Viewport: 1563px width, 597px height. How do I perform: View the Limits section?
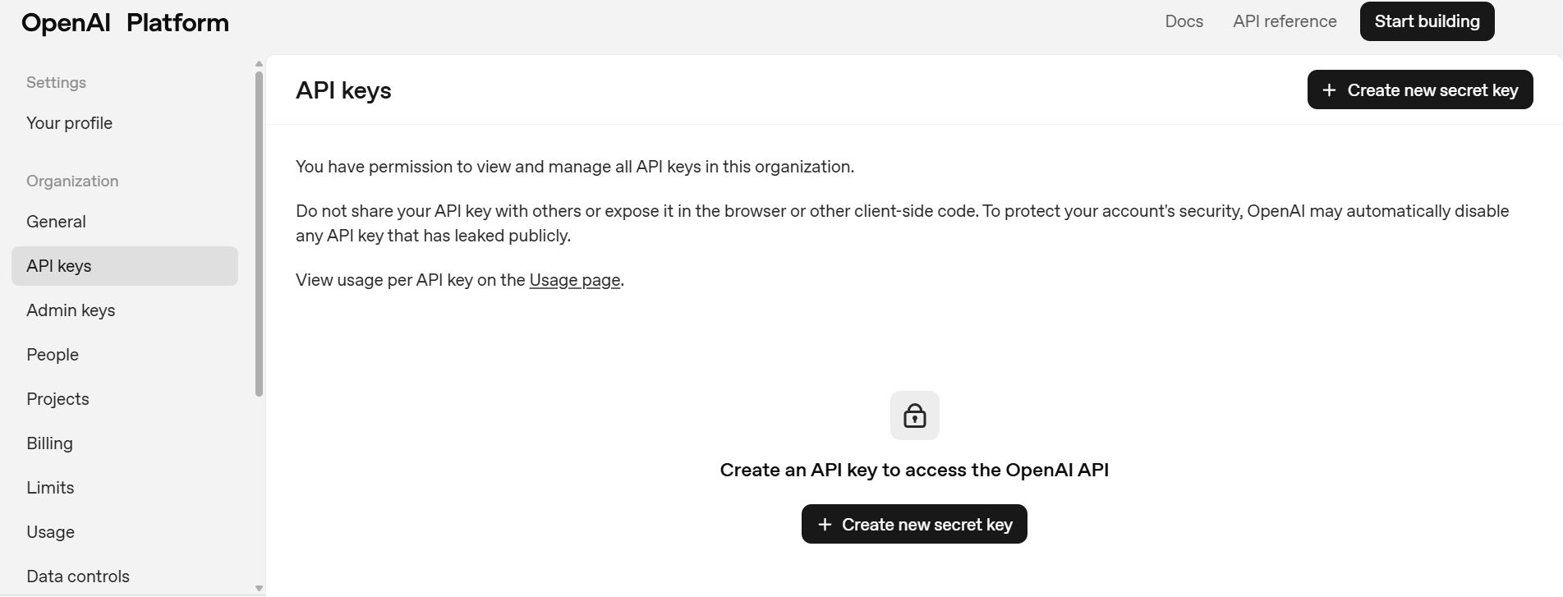coord(50,487)
